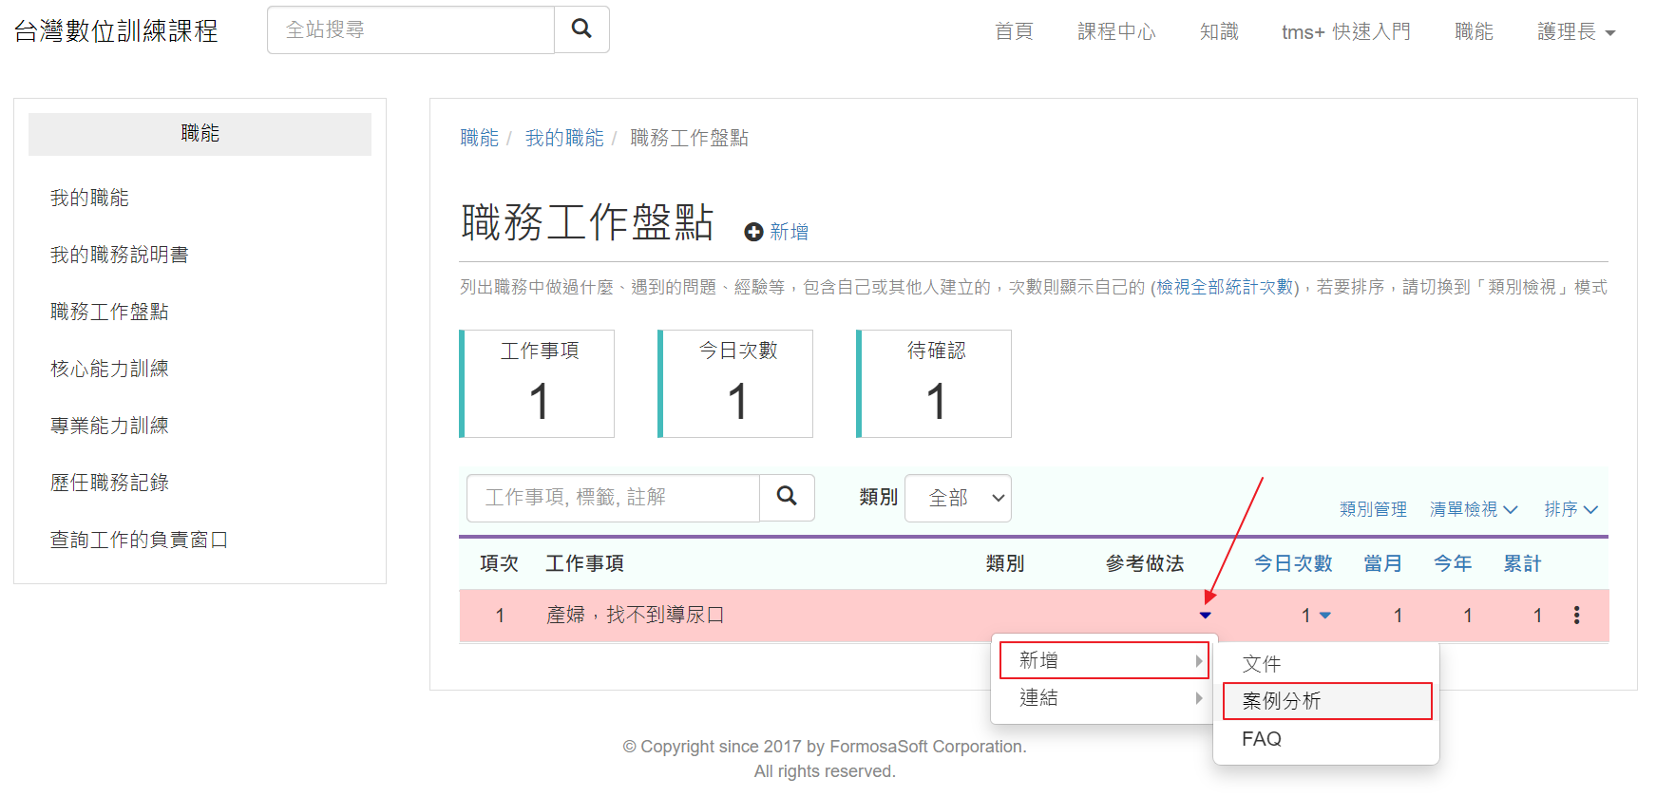Open 專業能力訓練 in the sidebar
Viewport: 1656px width, 797px height.
109,426
